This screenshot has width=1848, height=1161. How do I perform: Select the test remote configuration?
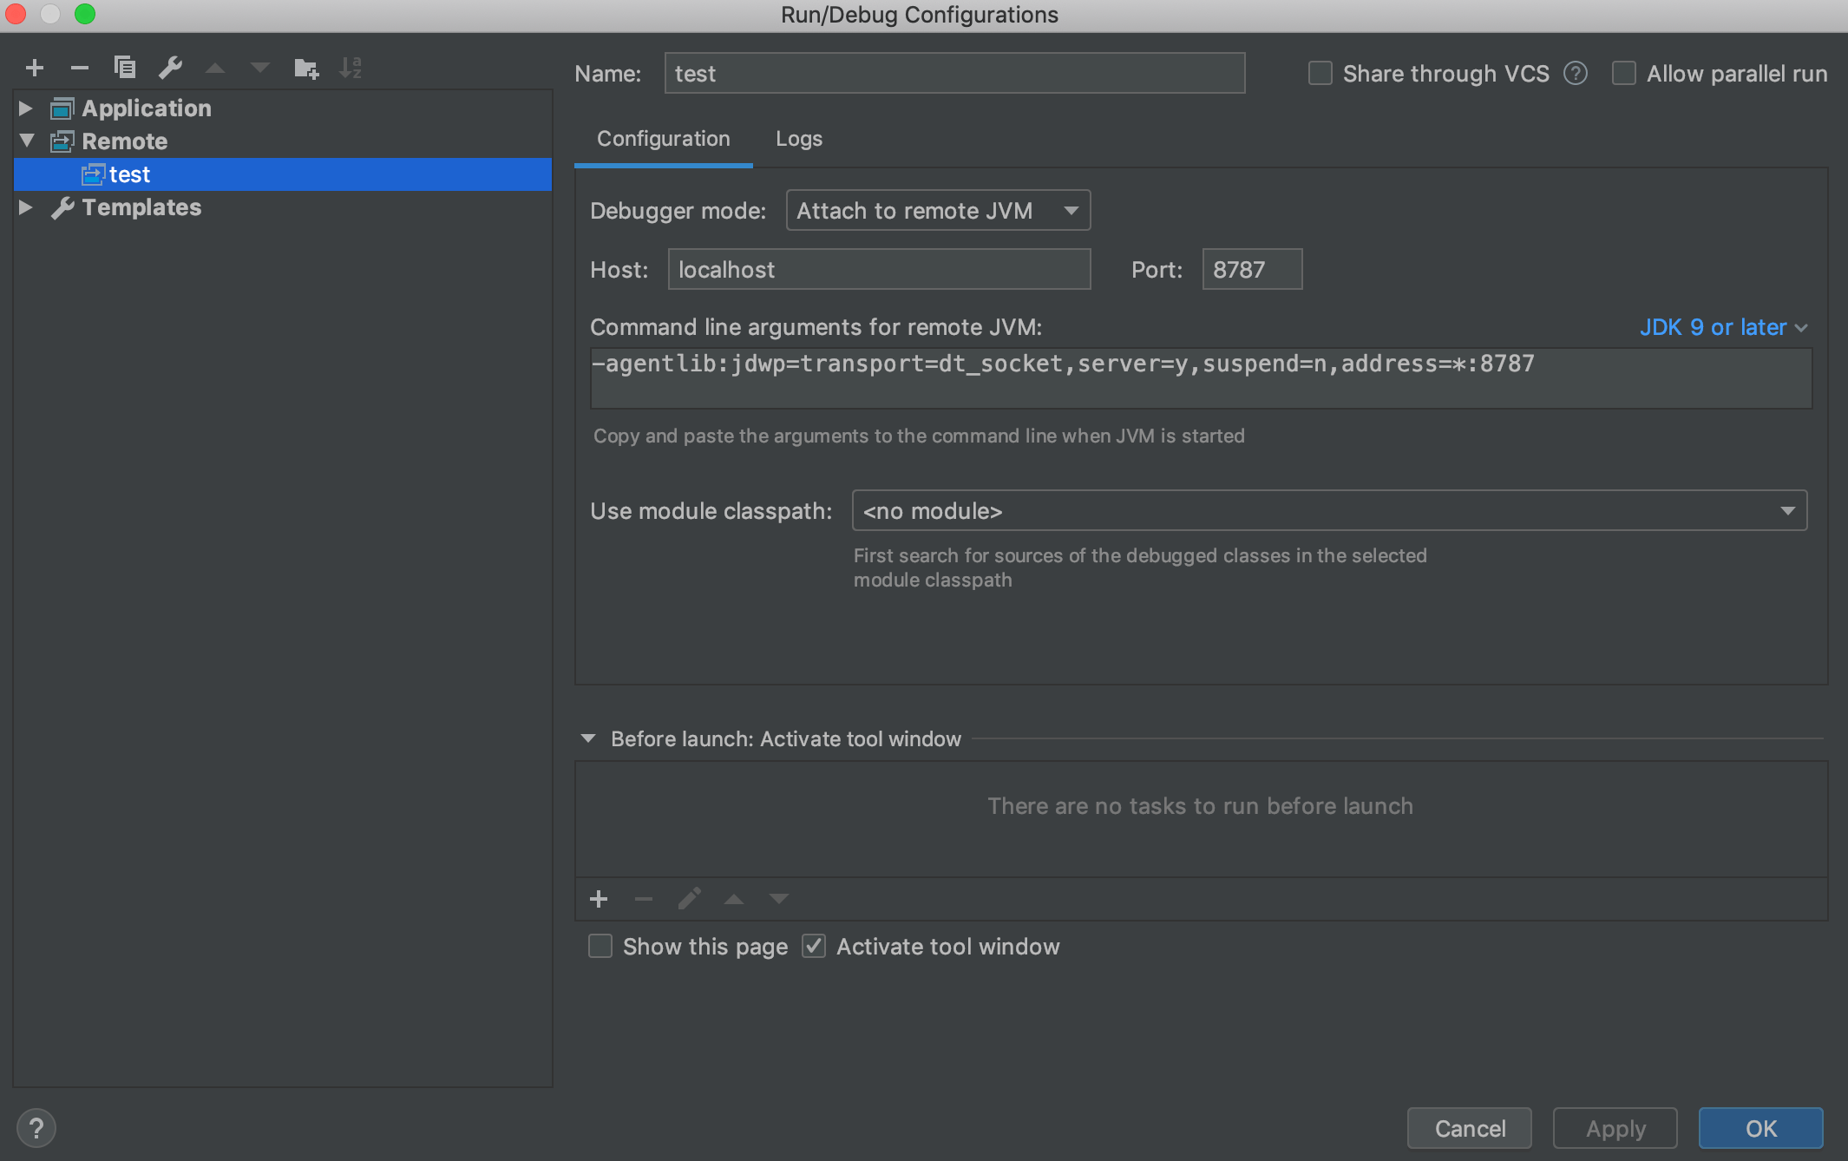click(283, 174)
